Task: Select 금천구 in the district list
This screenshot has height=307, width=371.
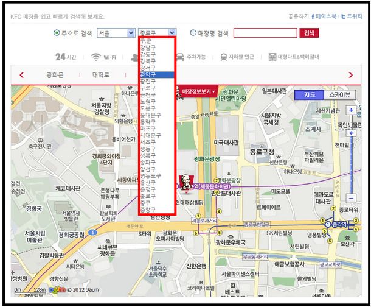Action: tap(157, 95)
